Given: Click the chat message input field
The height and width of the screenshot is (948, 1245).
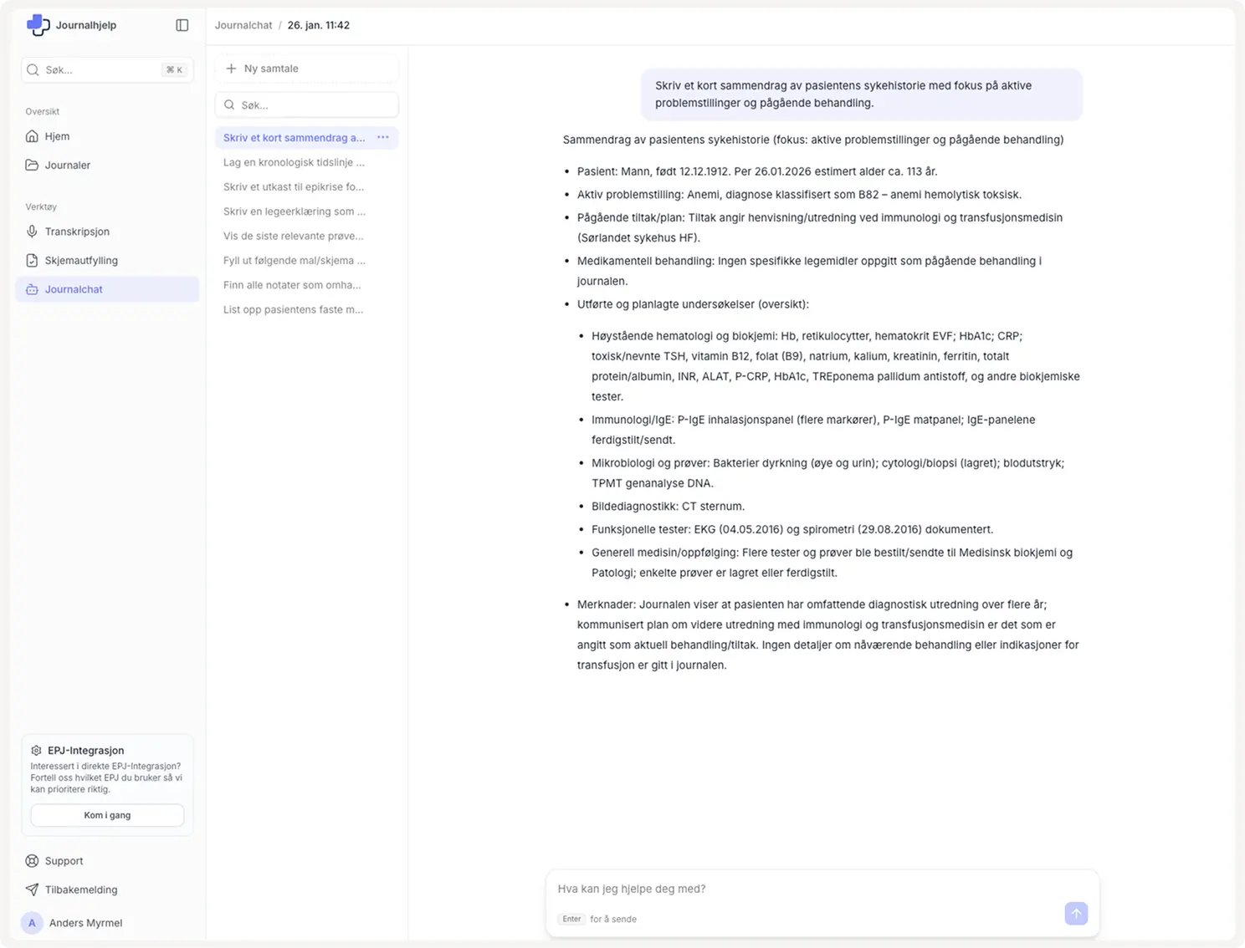Looking at the screenshot, I should click(803, 889).
